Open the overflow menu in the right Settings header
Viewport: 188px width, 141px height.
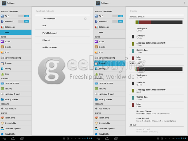tap(184, 3)
